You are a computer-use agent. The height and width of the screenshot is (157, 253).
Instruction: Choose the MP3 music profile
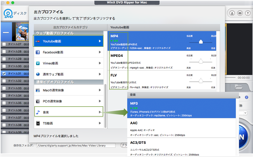click(182, 108)
